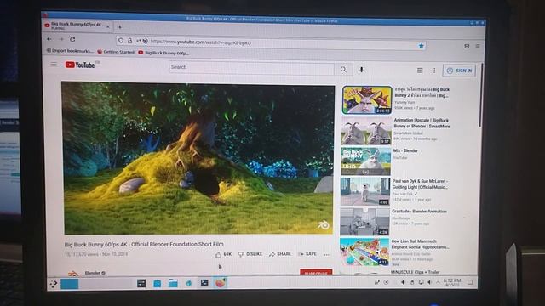Click the browser forward arrow

pos(61,39)
